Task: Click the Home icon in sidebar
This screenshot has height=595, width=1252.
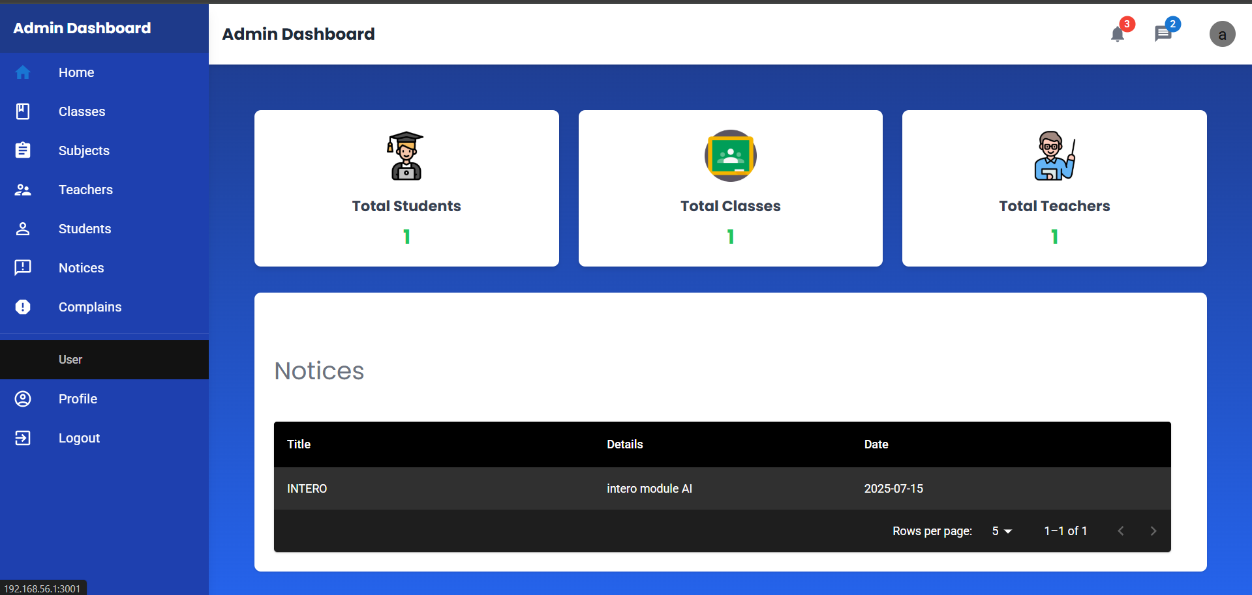Action: click(23, 72)
